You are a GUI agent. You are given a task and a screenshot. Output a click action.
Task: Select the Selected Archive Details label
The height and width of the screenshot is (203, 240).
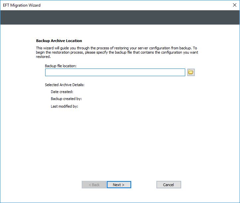(x=64, y=85)
